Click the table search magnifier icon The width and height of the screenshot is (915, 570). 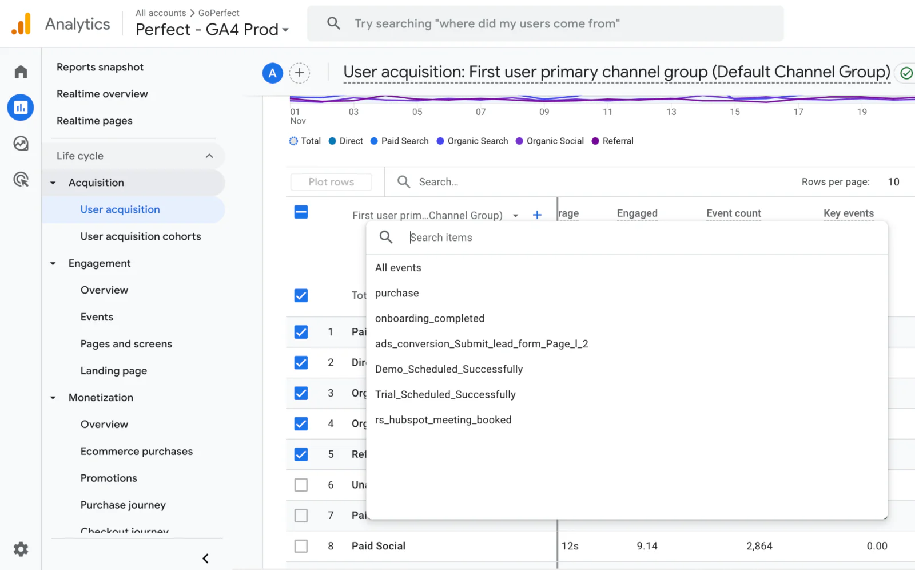click(404, 182)
